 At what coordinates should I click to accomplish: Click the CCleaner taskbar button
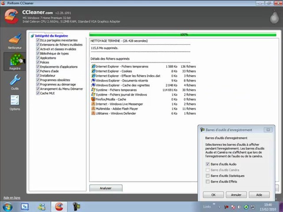click(59, 207)
